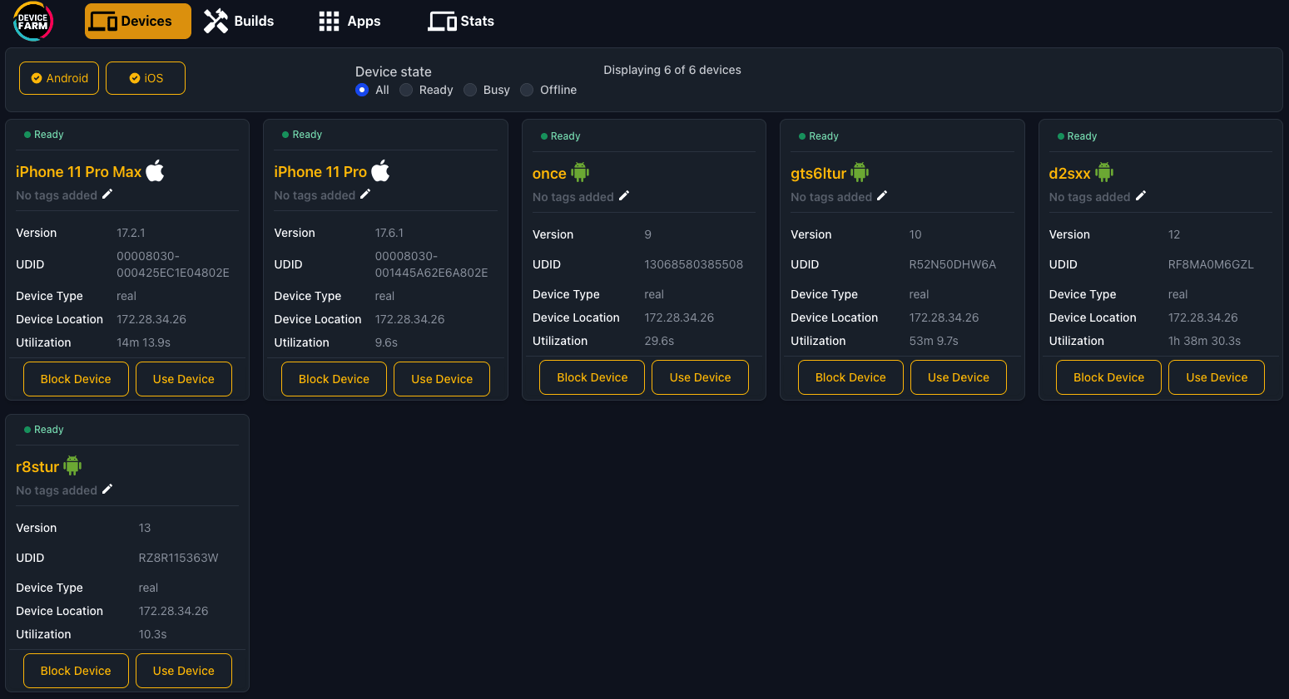Click the gts6ltur device name

(x=818, y=174)
